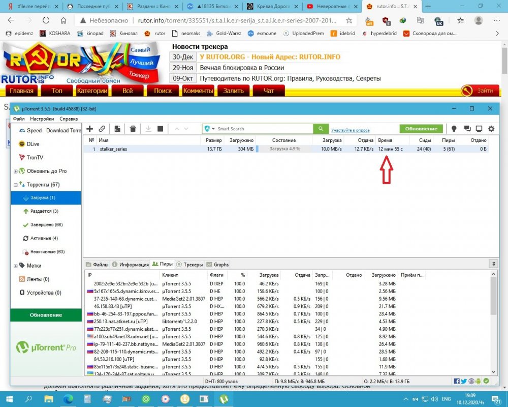Click the Remote monitor icon in toolbar

(479, 129)
